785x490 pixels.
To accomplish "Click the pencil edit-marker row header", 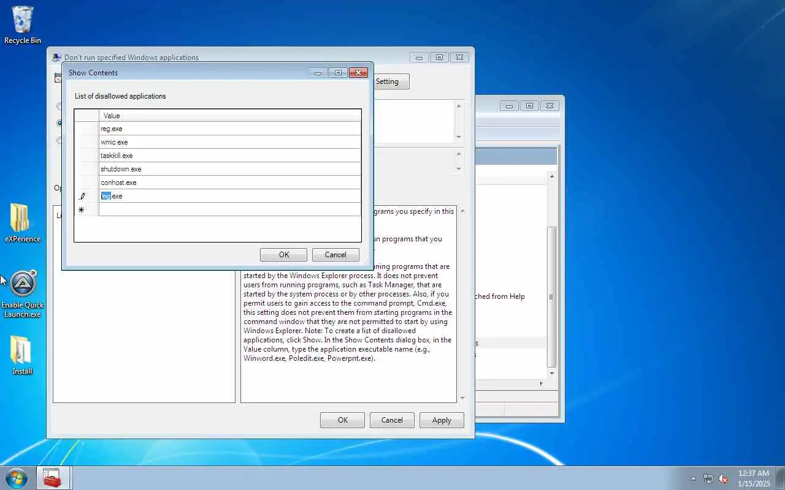I will [x=86, y=196].
